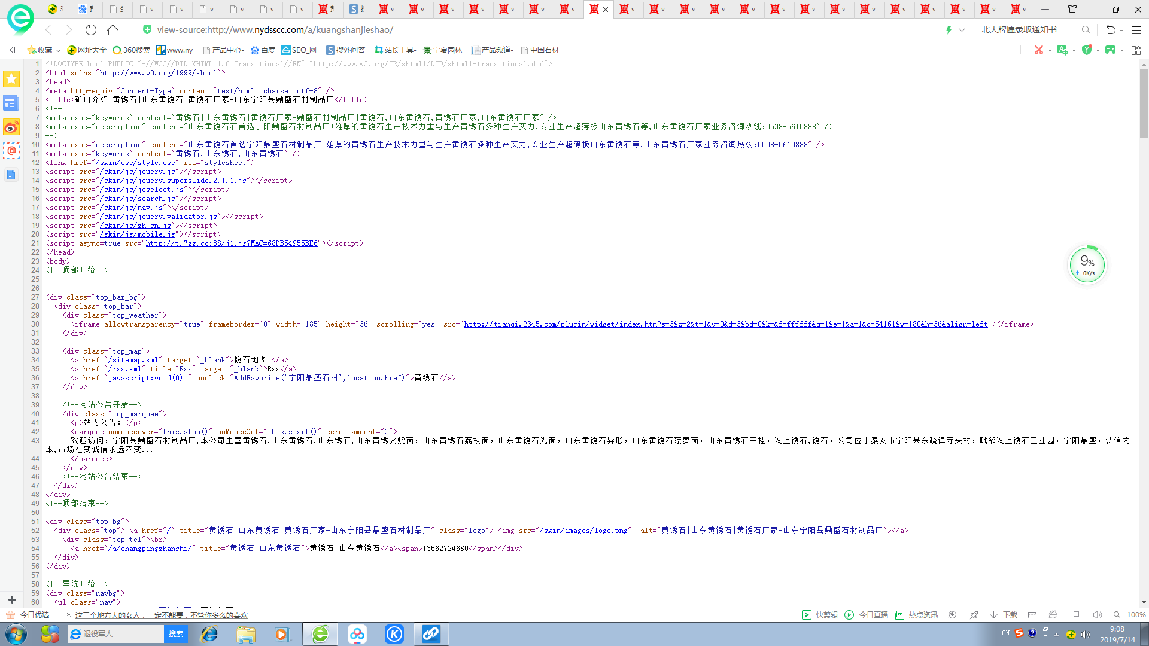
Task: Open the blue news list sidebar icon
Action: [11, 103]
